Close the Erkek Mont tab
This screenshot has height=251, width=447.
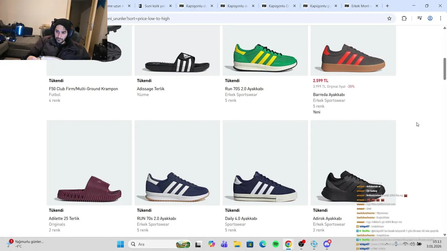click(377, 6)
